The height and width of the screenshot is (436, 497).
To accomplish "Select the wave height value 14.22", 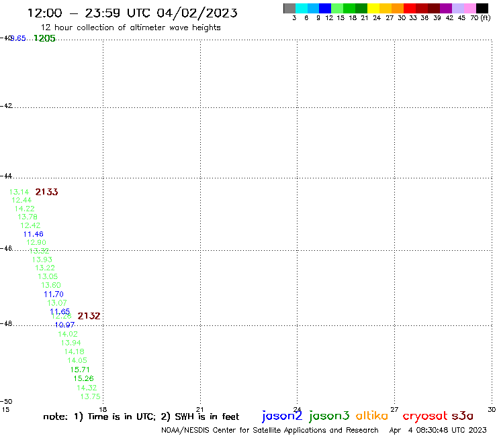I will (x=25, y=209).
